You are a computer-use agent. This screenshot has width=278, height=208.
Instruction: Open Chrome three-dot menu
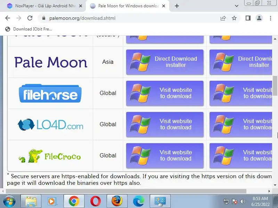point(270,18)
